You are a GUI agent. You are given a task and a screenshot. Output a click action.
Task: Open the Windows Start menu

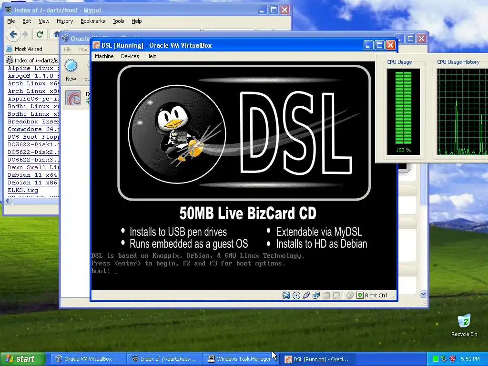(x=22, y=359)
